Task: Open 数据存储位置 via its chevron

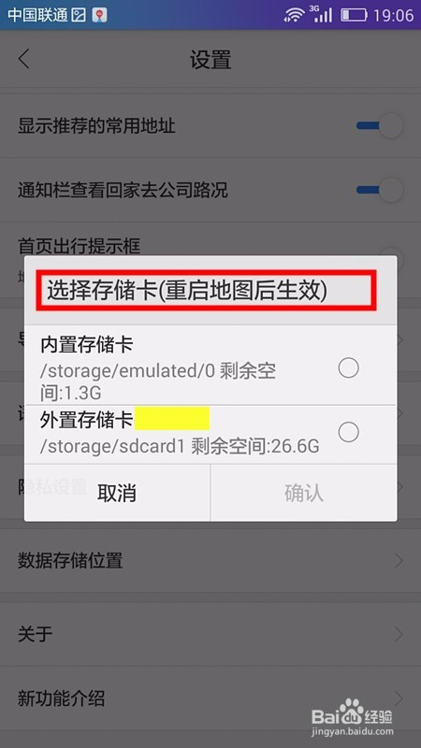Action: point(399,560)
